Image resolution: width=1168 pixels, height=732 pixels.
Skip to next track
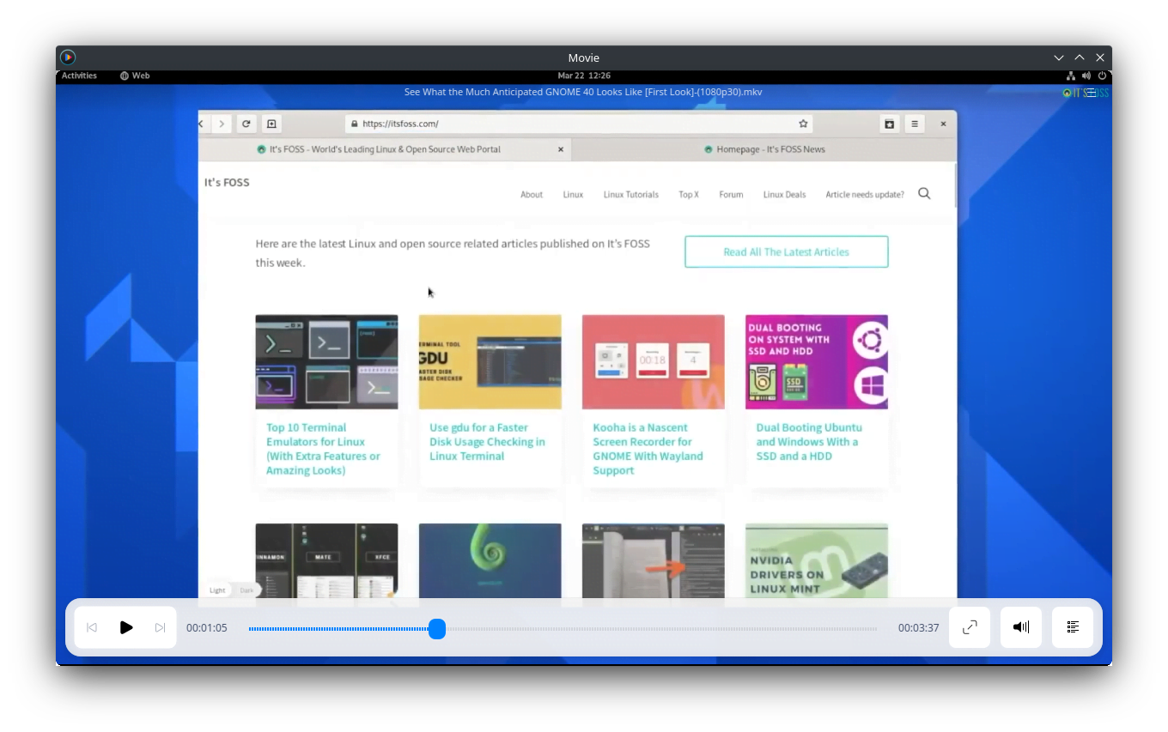[x=160, y=627]
